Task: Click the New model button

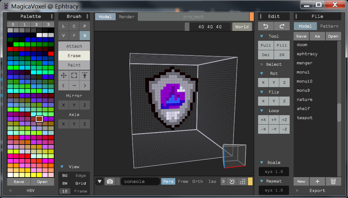Action: coord(301,182)
